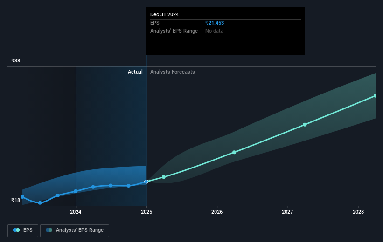Click the ₹38 y-axis label
The image size is (383, 242).
pyautogui.click(x=16, y=60)
